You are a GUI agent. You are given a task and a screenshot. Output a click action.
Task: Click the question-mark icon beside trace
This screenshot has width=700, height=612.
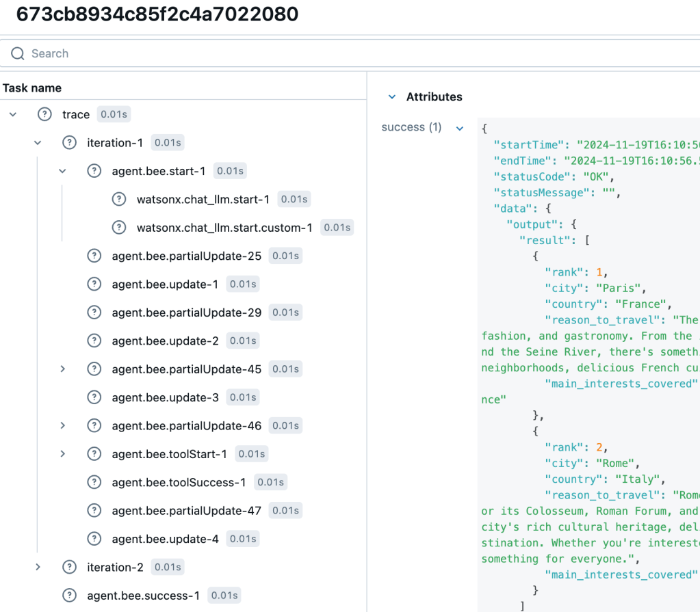point(44,114)
